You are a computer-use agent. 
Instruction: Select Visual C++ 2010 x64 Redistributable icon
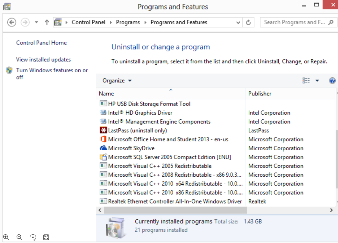click(x=103, y=183)
